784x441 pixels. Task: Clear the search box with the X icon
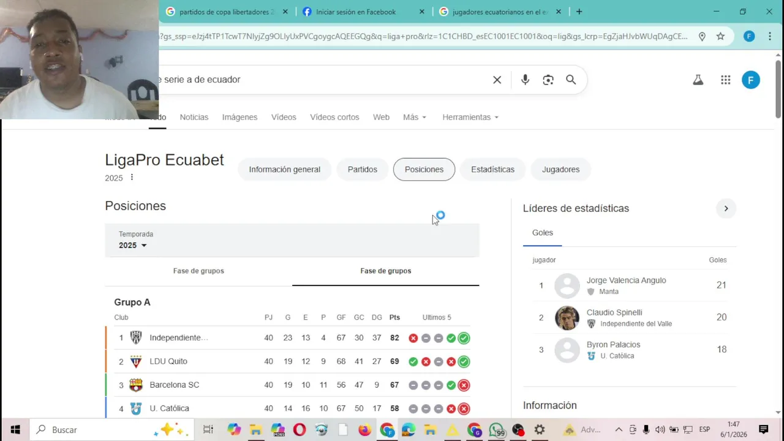497,80
